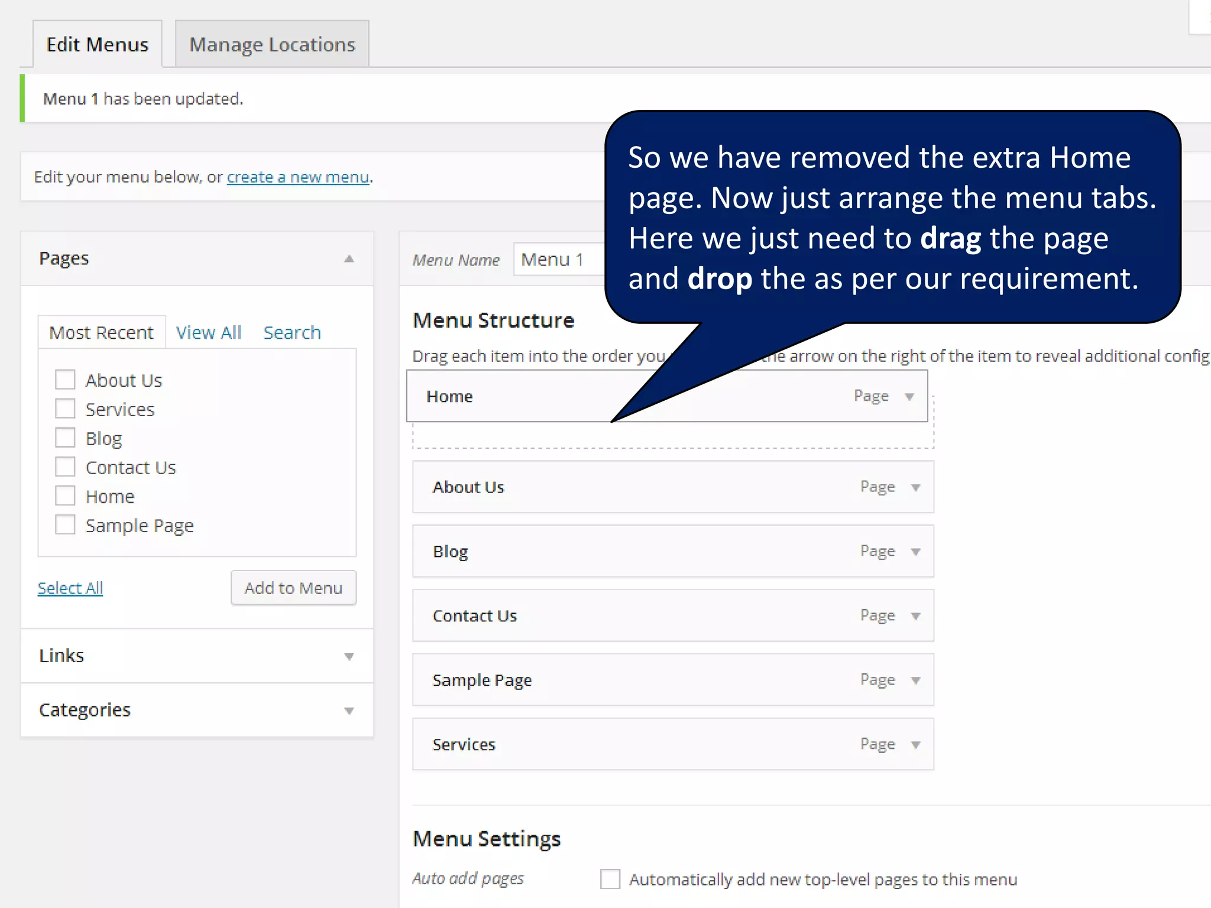The width and height of the screenshot is (1211, 908).
Task: Open Contact Us menu item settings arrow
Action: (x=915, y=617)
